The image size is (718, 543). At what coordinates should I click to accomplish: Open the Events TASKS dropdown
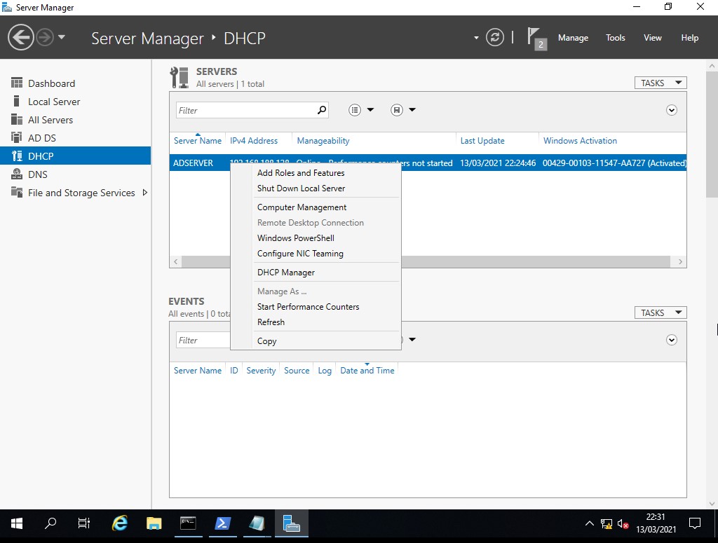coord(660,312)
